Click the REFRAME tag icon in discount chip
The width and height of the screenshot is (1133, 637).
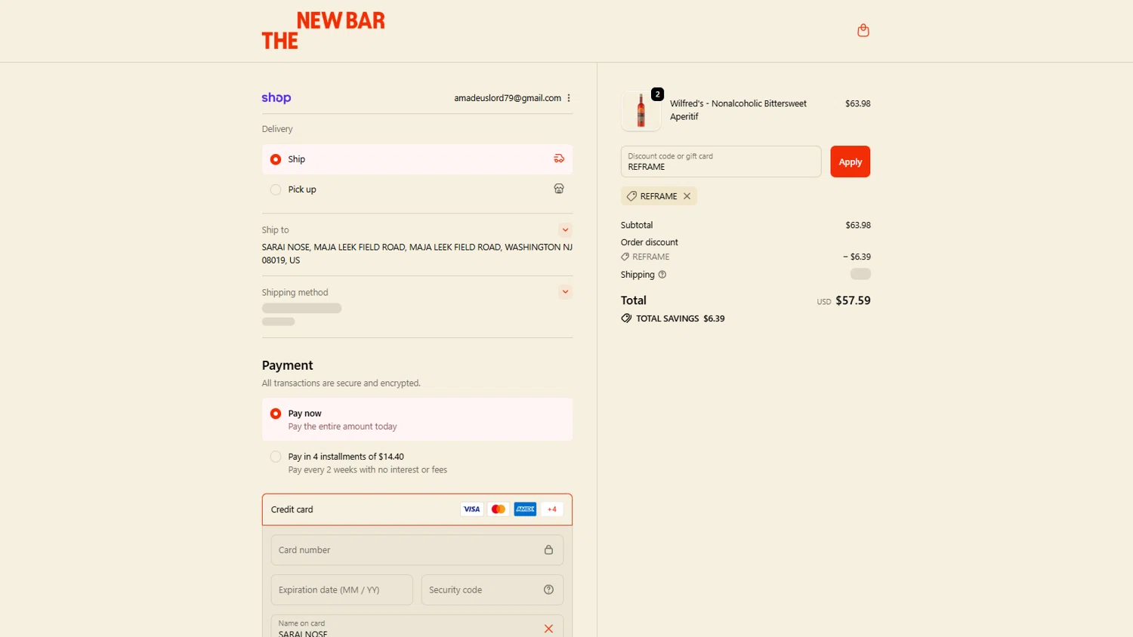(x=631, y=196)
